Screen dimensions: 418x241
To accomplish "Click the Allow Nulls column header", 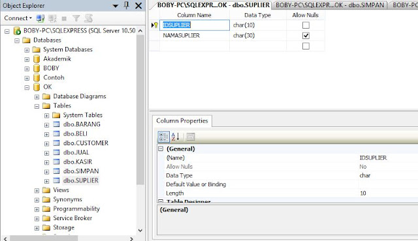I will pos(305,15).
